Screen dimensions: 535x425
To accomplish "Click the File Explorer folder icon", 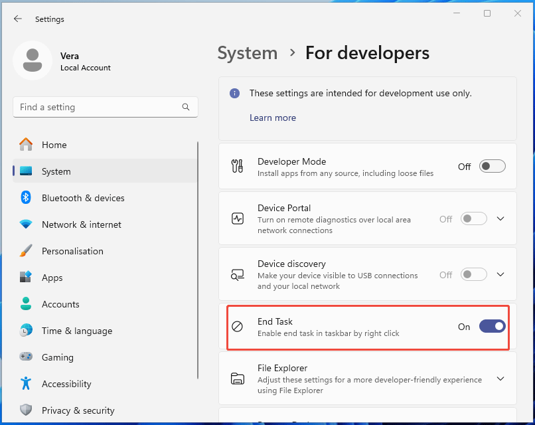I will click(x=238, y=379).
